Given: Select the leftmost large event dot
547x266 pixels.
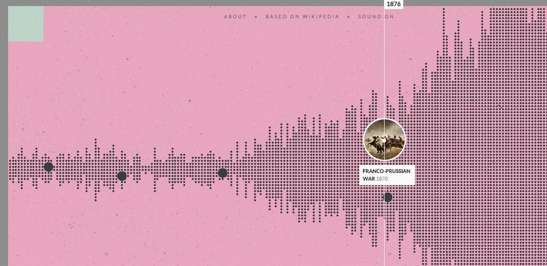Looking at the screenshot, I should (x=49, y=167).
